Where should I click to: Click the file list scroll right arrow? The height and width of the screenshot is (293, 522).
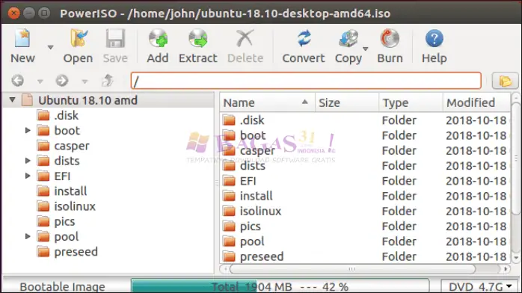tap(506, 269)
